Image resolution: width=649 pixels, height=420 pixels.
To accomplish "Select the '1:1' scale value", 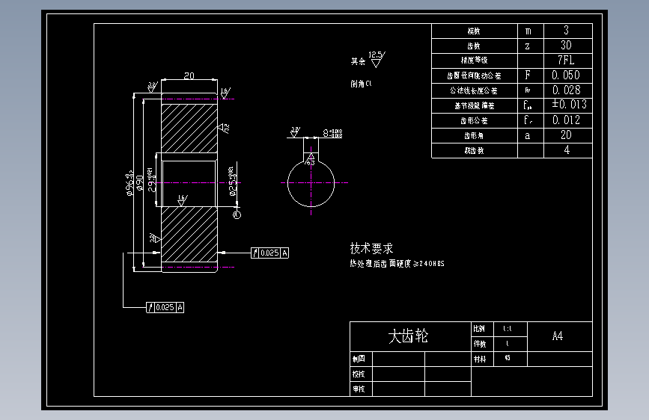I will [508, 329].
